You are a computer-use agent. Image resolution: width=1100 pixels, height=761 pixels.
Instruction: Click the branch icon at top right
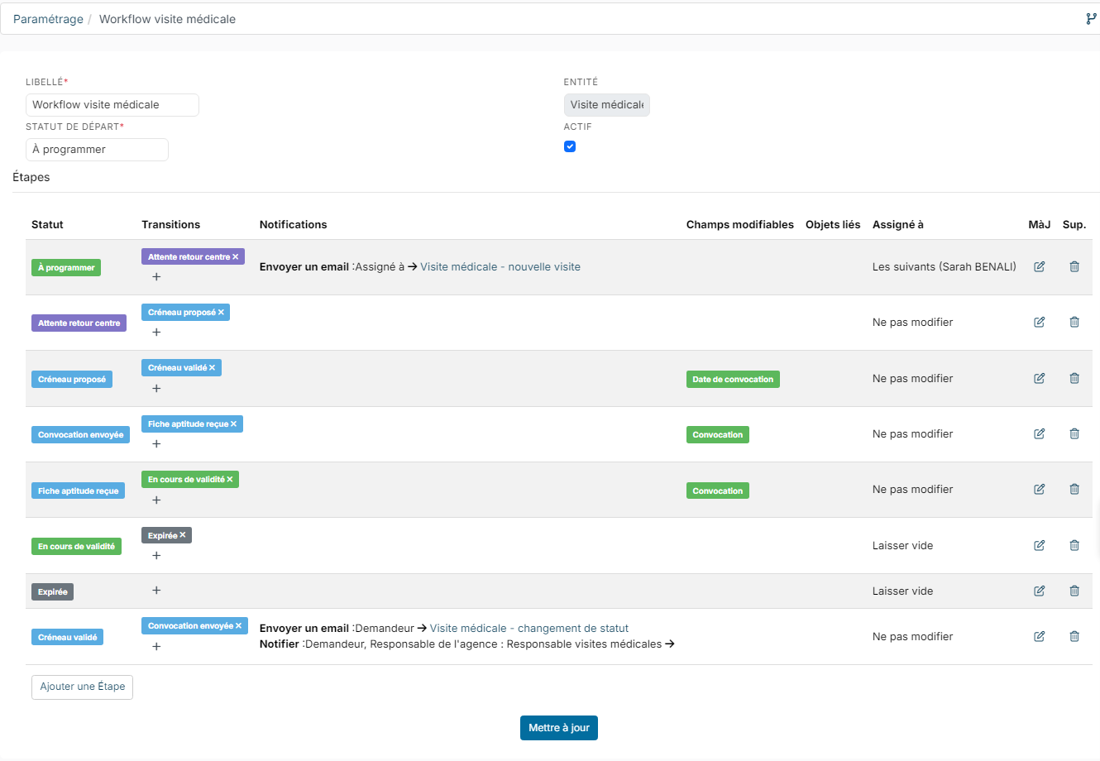tap(1091, 19)
